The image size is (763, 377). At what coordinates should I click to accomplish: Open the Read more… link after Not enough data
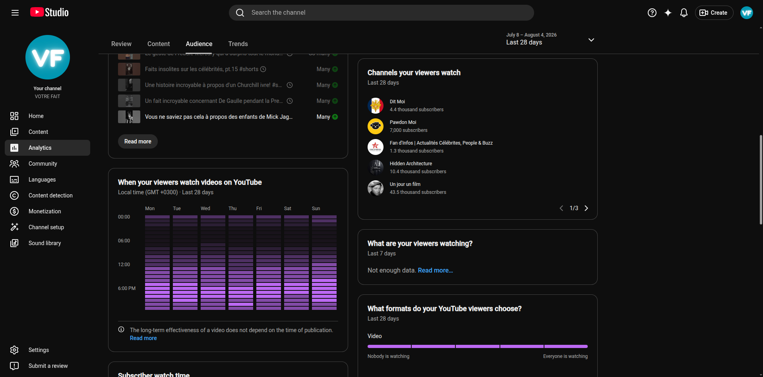coord(436,270)
